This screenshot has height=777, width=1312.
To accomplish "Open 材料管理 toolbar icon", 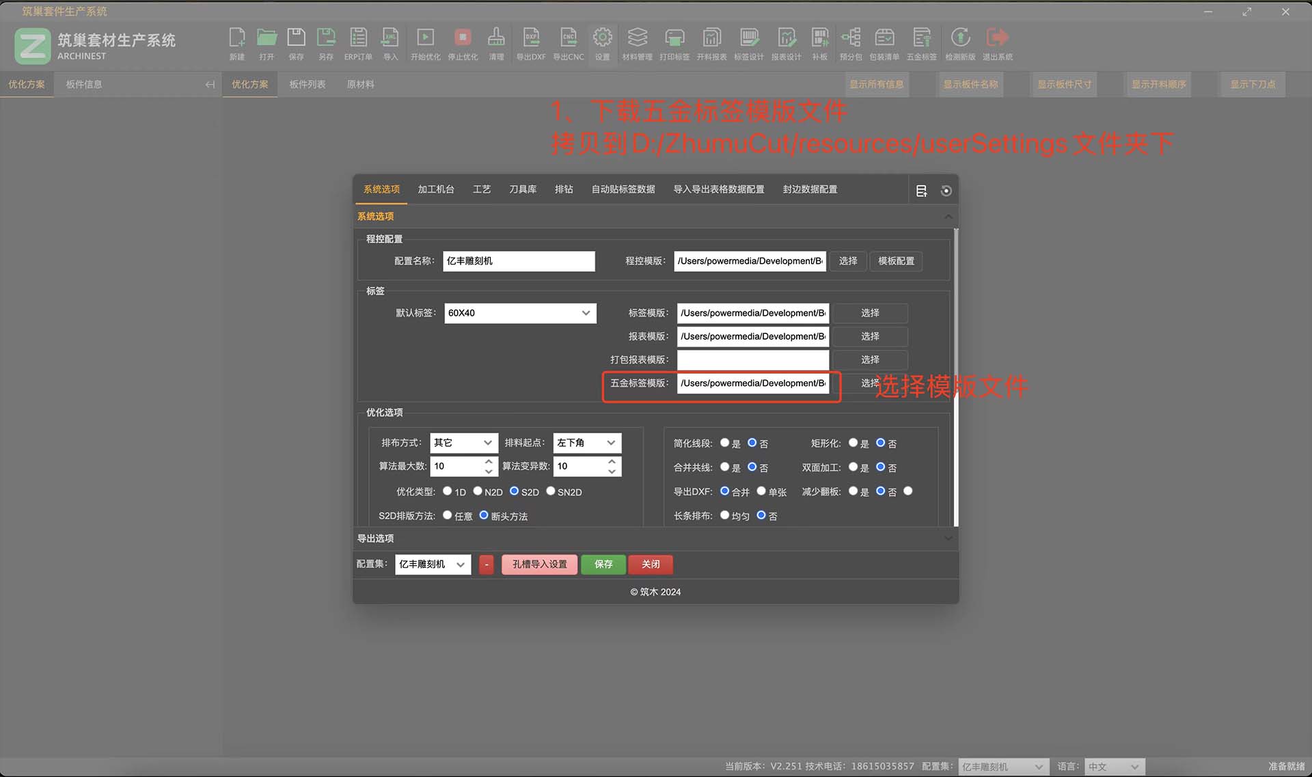I will tap(637, 44).
